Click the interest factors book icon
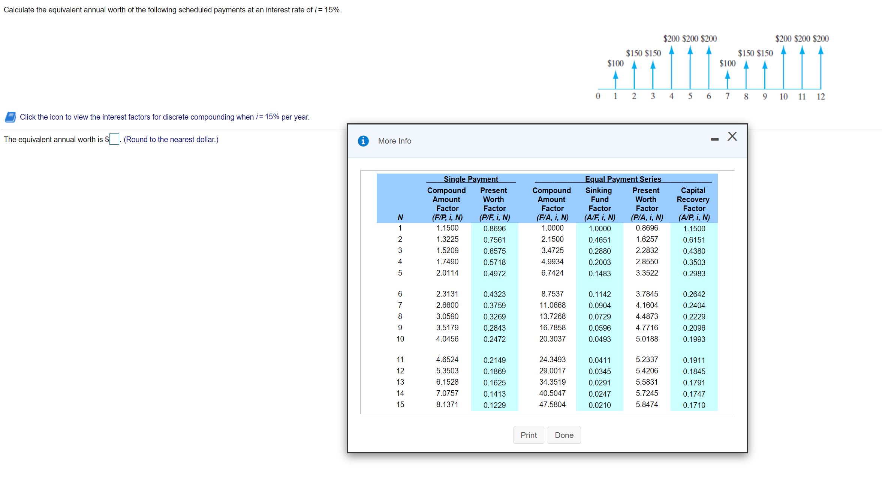This screenshot has height=484, width=882. (10, 117)
